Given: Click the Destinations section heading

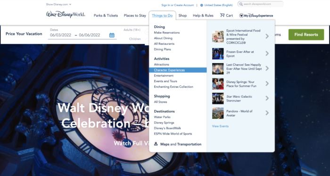Looking at the screenshot, I should coord(164,111).
